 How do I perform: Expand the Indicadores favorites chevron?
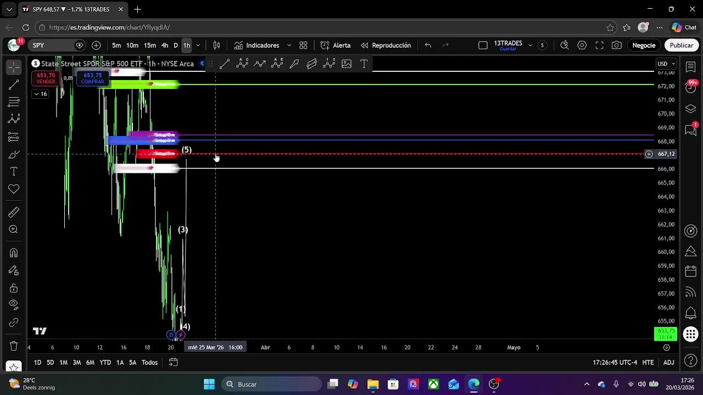point(289,46)
